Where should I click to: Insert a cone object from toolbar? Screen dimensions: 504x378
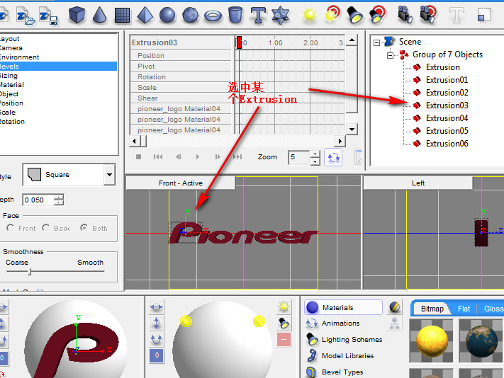coord(100,15)
